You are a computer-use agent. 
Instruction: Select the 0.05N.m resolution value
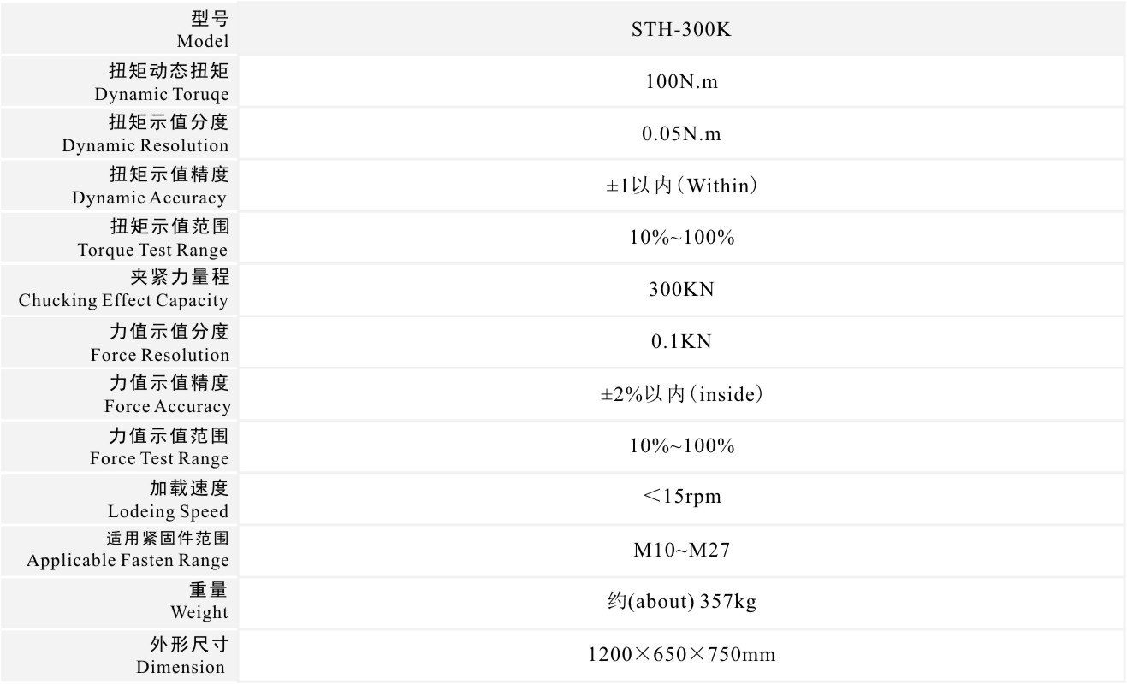click(x=680, y=135)
